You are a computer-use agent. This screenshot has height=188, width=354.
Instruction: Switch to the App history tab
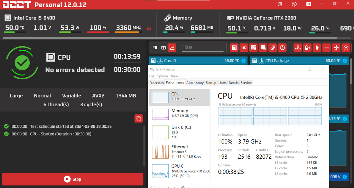point(195,83)
